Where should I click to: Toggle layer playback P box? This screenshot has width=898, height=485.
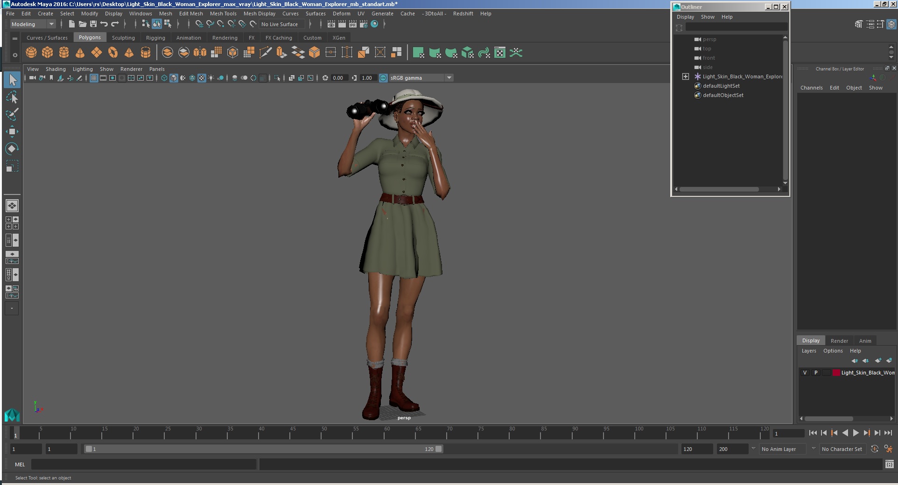[816, 373]
